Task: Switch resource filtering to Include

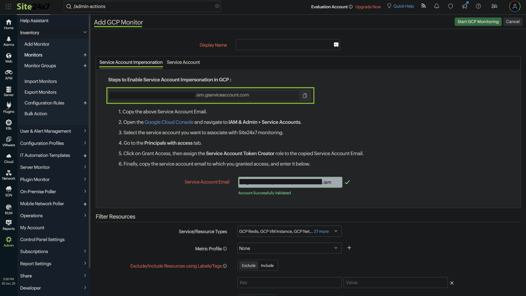Action: (x=267, y=265)
